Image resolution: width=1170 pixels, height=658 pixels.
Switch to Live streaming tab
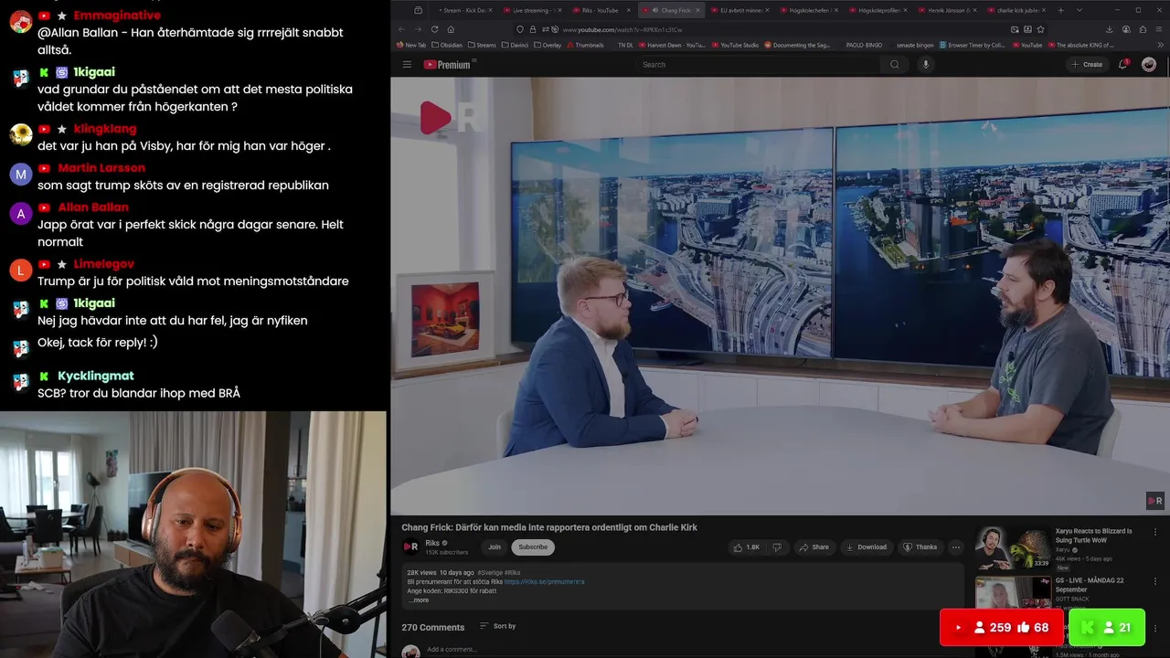click(x=532, y=10)
